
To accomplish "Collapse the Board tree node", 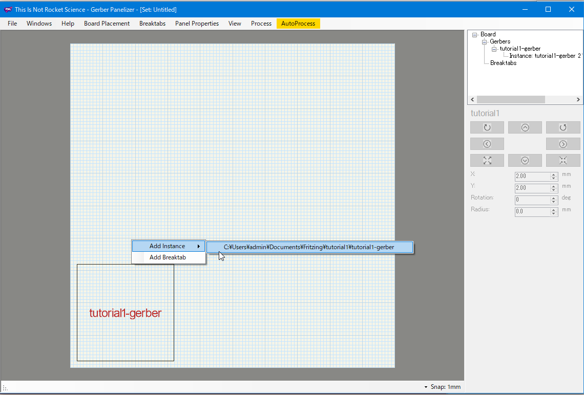I will tap(474, 35).
